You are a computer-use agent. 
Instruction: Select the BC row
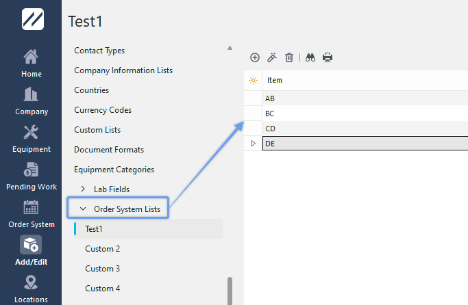[x=365, y=114]
